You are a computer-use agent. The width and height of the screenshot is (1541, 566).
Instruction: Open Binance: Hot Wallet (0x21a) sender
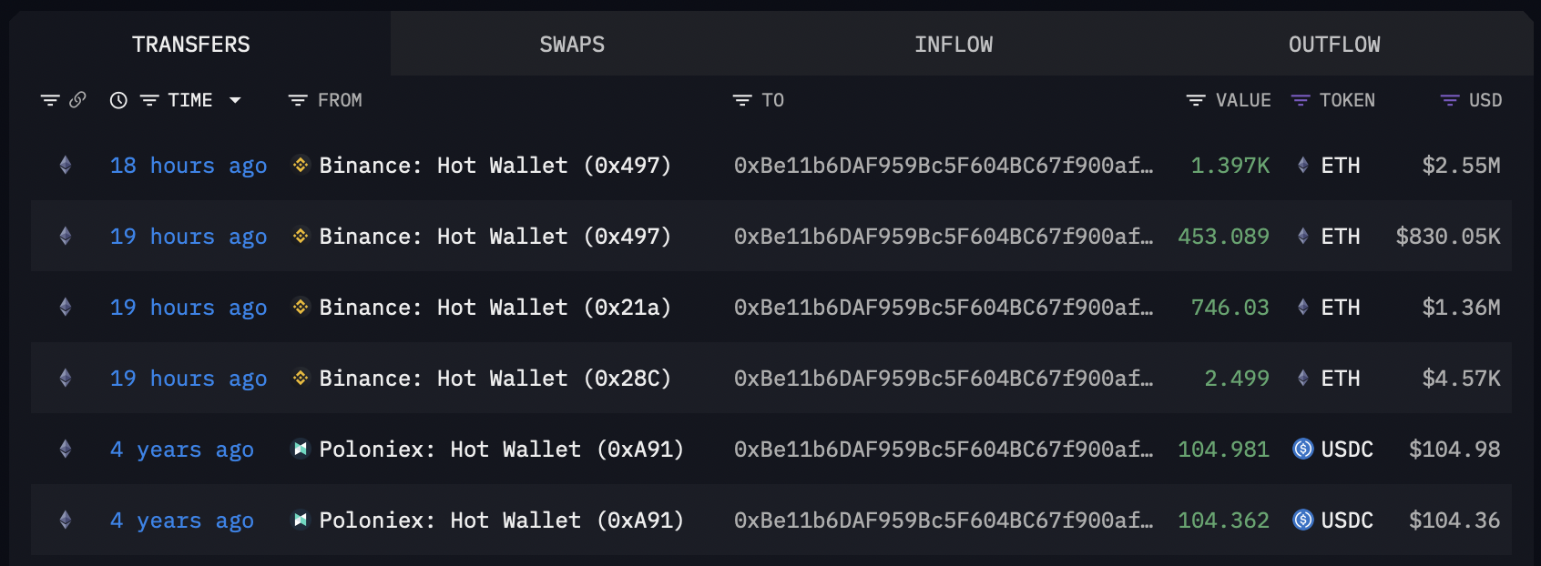(x=495, y=308)
